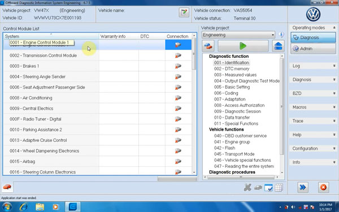The height and width of the screenshot is (212, 339).
Task: Click the DTC column header
Action: click(x=152, y=36)
